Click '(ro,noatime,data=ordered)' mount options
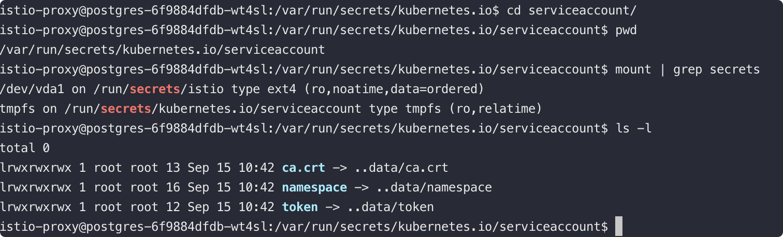 click(x=394, y=90)
